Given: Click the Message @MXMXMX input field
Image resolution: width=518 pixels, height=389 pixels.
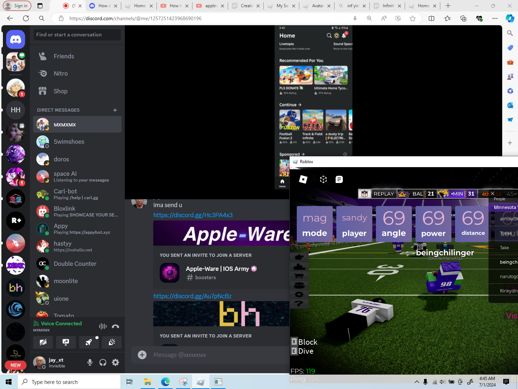Looking at the screenshot, I should [x=219, y=355].
